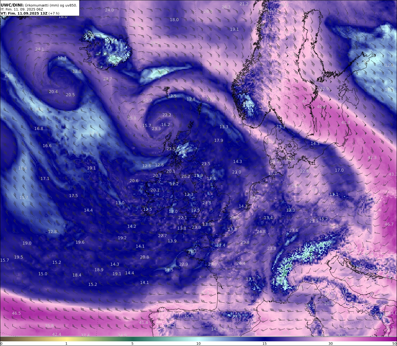Select the 18.9 value label
The width and height of the screenshot is (397, 346).
[x=99, y=270]
